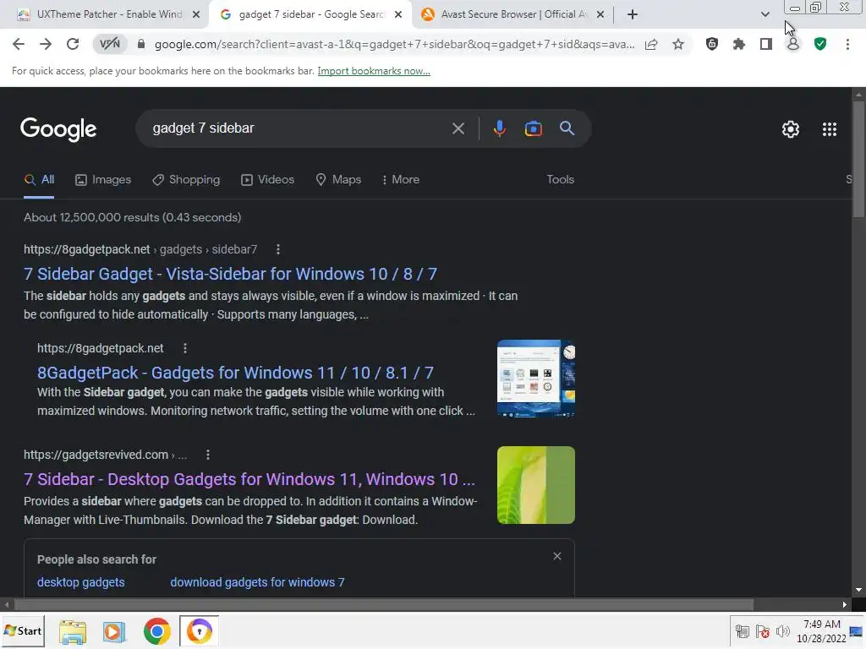Open Windows Explorer from taskbar
Viewport: 866px width, 649px height.
(x=73, y=632)
